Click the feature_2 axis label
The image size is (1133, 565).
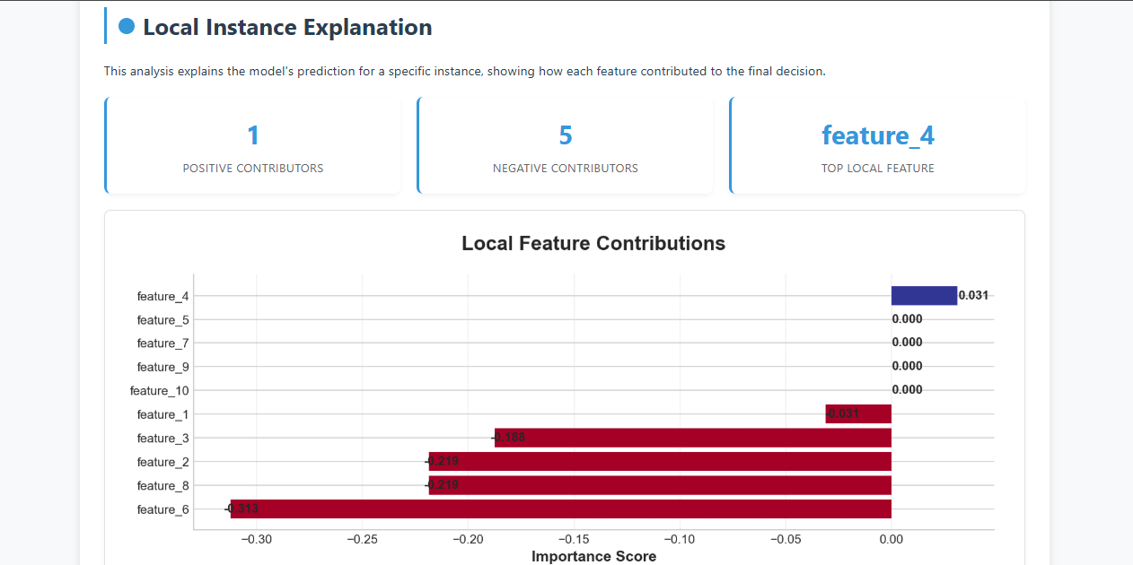(162, 462)
